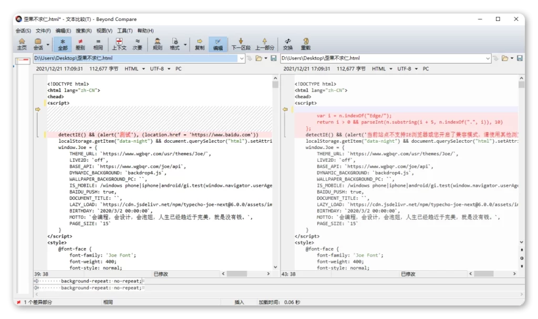Open the 工具(T) menu
Screen dimensions: 538x319
pos(125,31)
